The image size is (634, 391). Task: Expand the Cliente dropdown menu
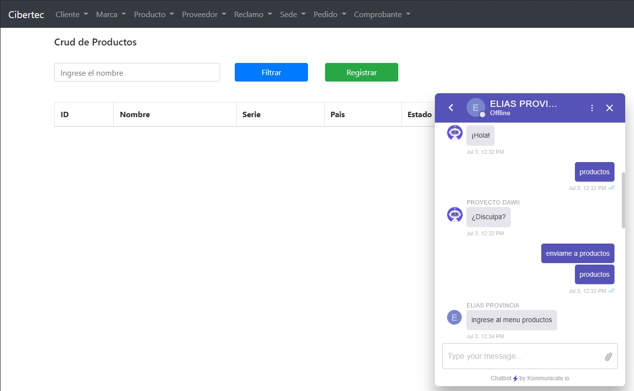point(72,14)
